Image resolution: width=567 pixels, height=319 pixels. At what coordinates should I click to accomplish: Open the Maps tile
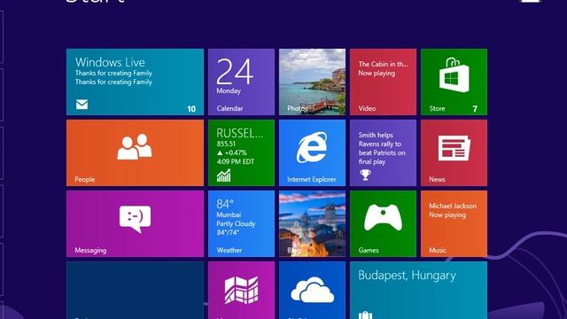(x=241, y=291)
